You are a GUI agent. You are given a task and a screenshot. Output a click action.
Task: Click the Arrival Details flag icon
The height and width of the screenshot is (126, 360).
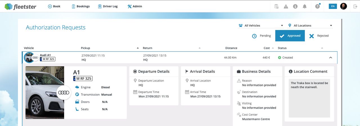(x=187, y=71)
